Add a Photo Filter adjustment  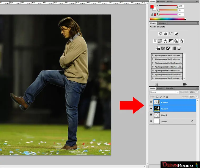point(176,41)
